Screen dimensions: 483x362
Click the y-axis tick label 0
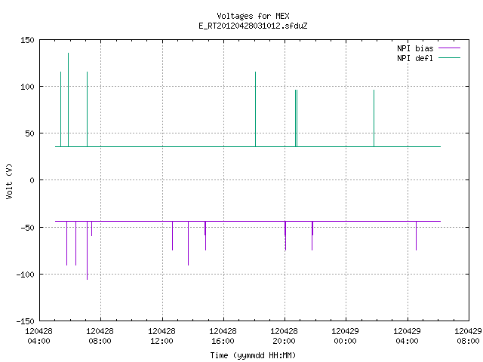tap(32, 180)
